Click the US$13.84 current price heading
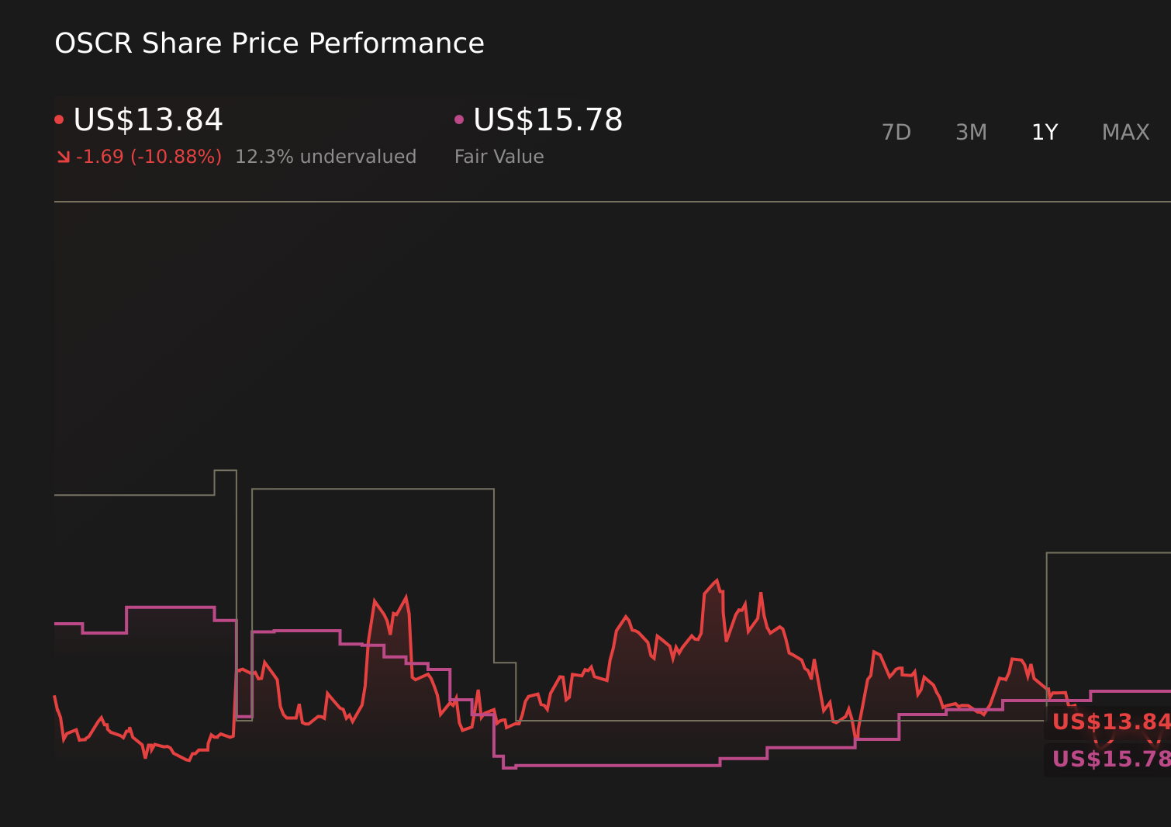 point(147,120)
